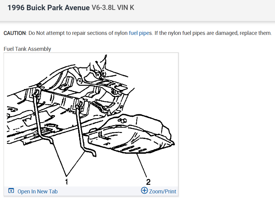This screenshot has width=275, height=206.
Task: Click the Zoom/Print link text
Action: (x=163, y=192)
